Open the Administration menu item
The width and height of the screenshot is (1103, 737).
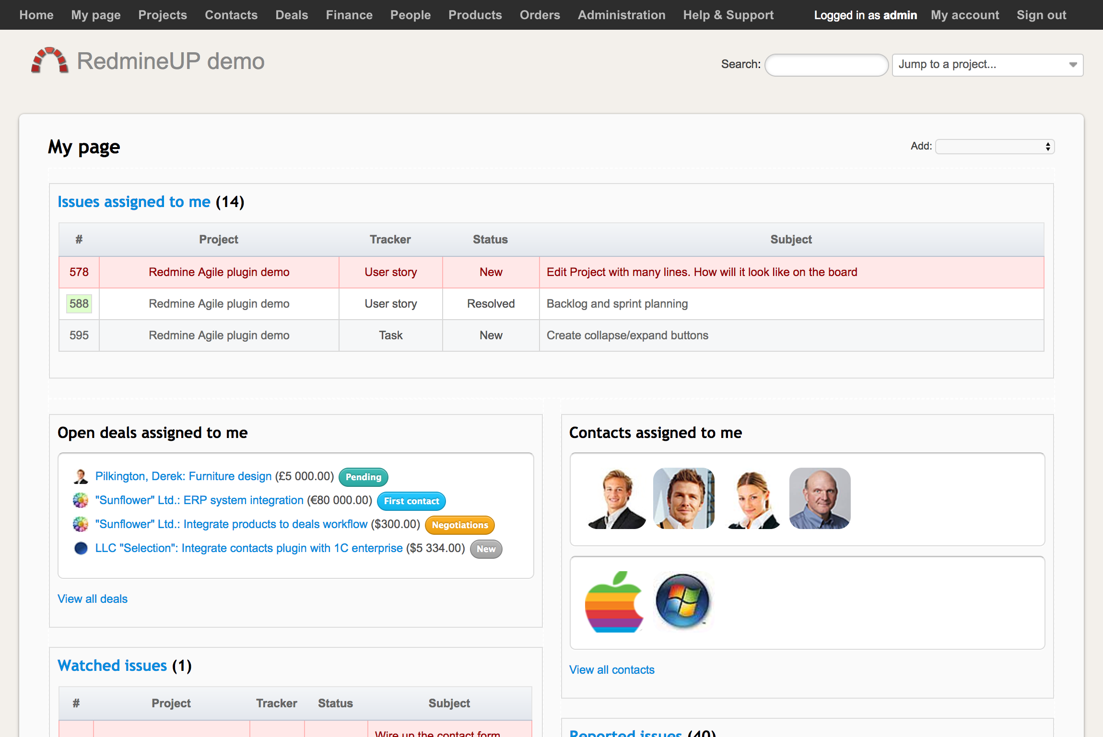pyautogui.click(x=621, y=15)
